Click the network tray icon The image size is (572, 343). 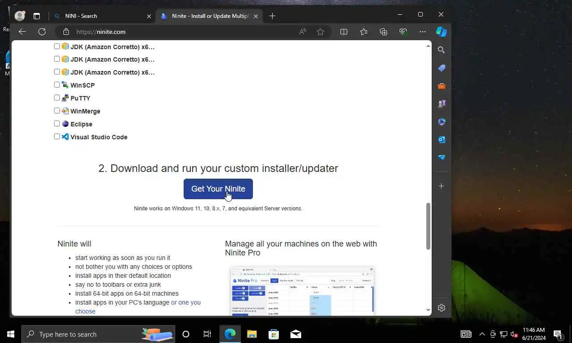[x=504, y=334]
